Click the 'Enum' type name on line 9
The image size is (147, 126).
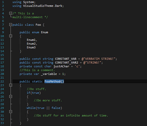click(x=45, y=32)
